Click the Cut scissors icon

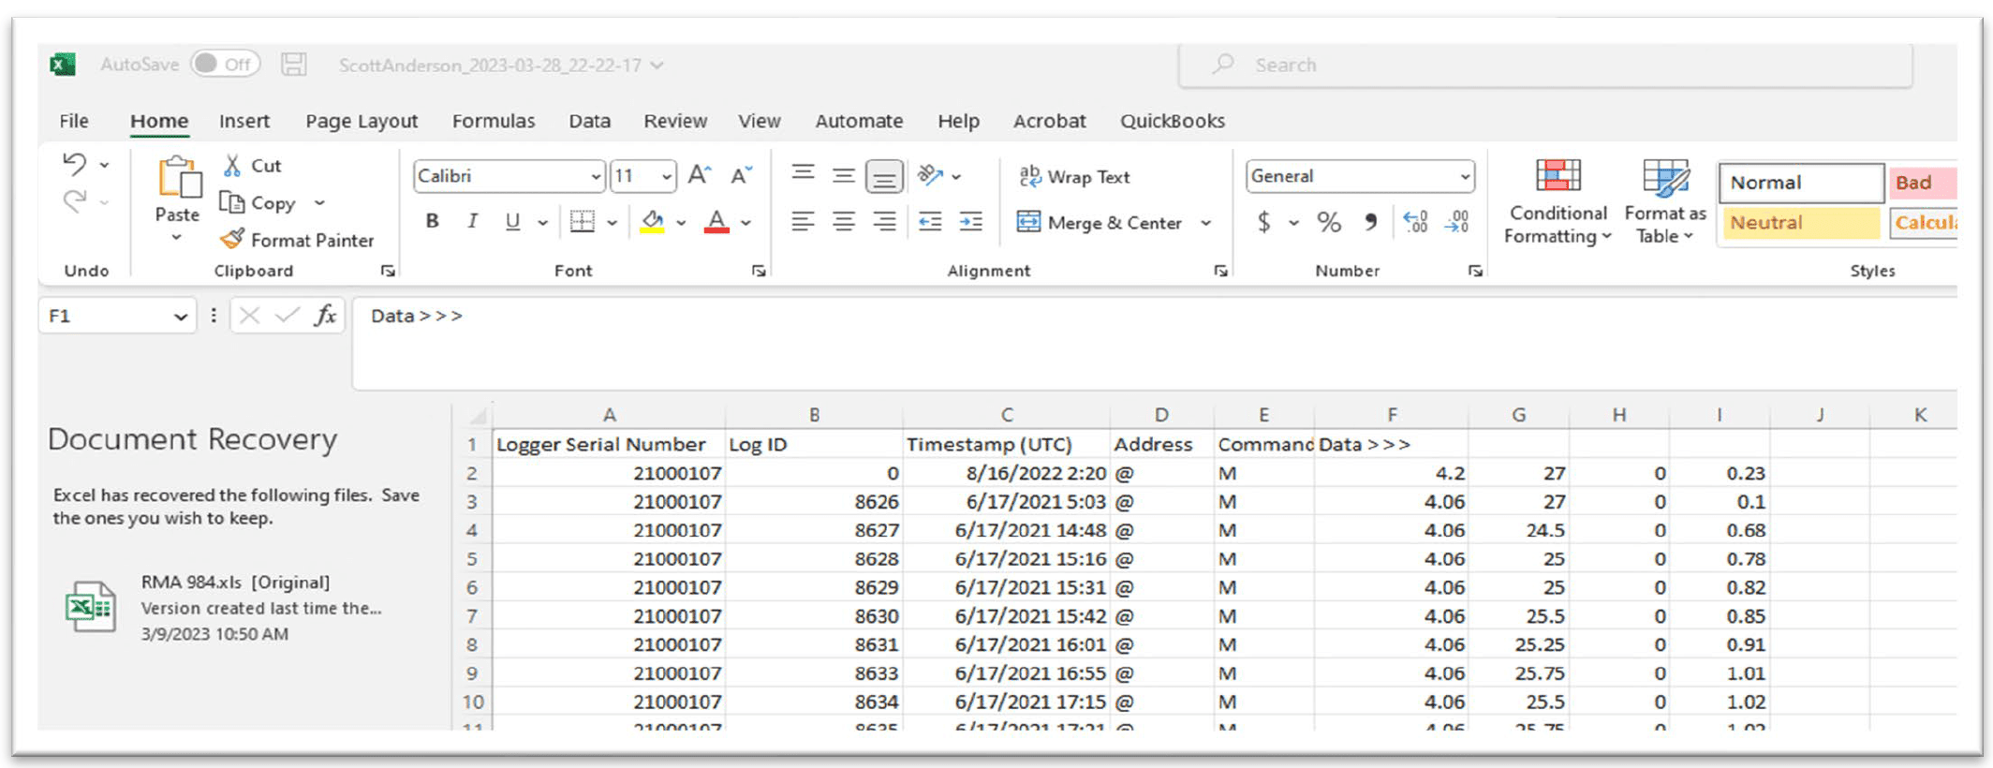click(x=232, y=166)
